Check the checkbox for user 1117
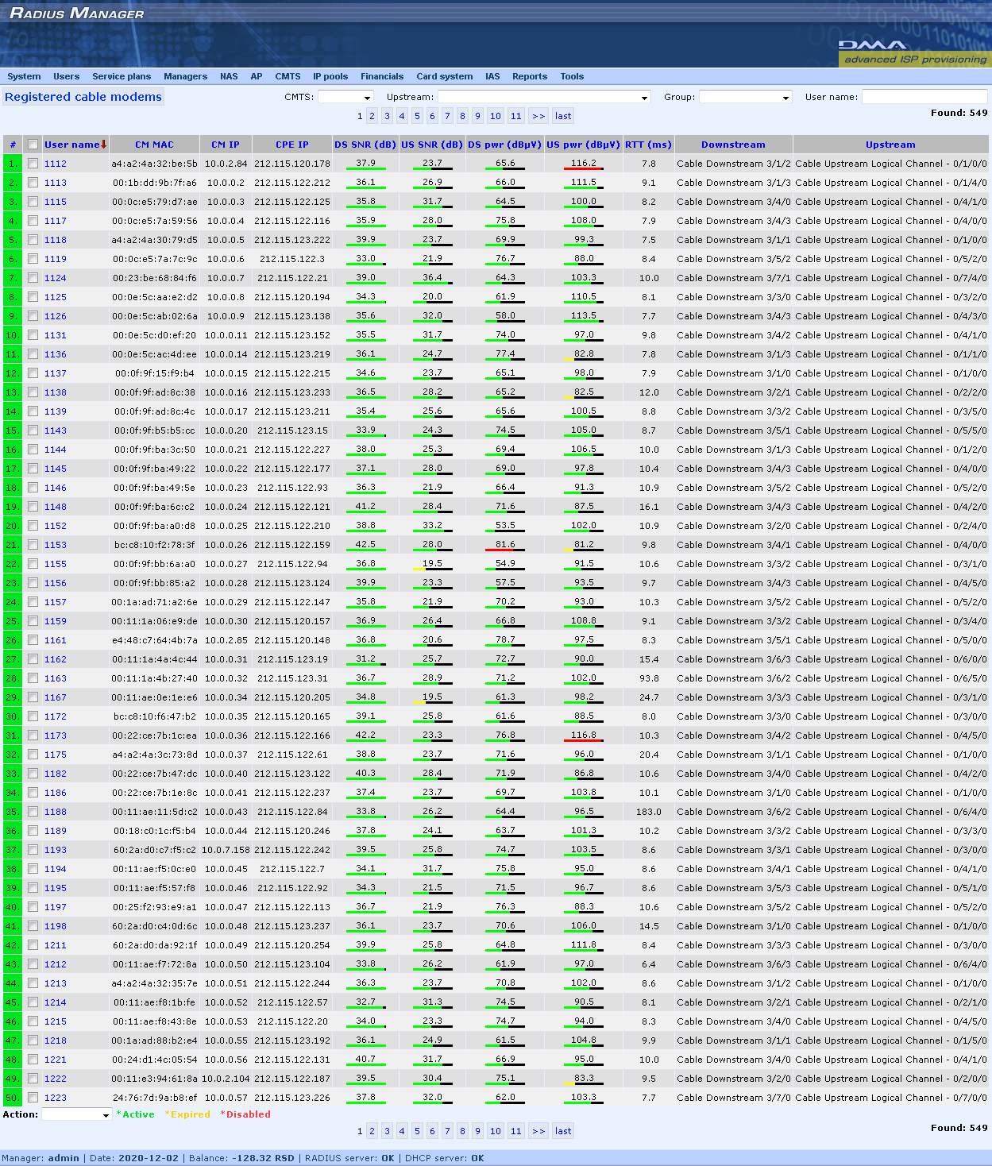This screenshot has width=992, height=1166. click(33, 221)
